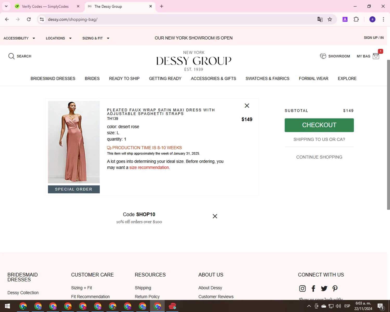Screen dimensions: 390x312
Task: Open the Bridesmaid Dresses menu
Action: [x=53, y=79]
